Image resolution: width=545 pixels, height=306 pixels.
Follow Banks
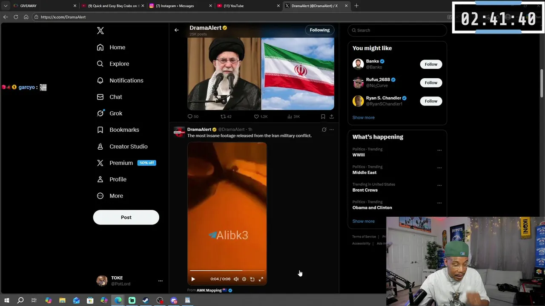tap(431, 64)
